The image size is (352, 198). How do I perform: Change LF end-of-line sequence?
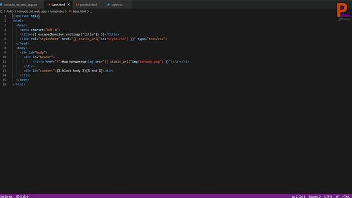(337, 196)
